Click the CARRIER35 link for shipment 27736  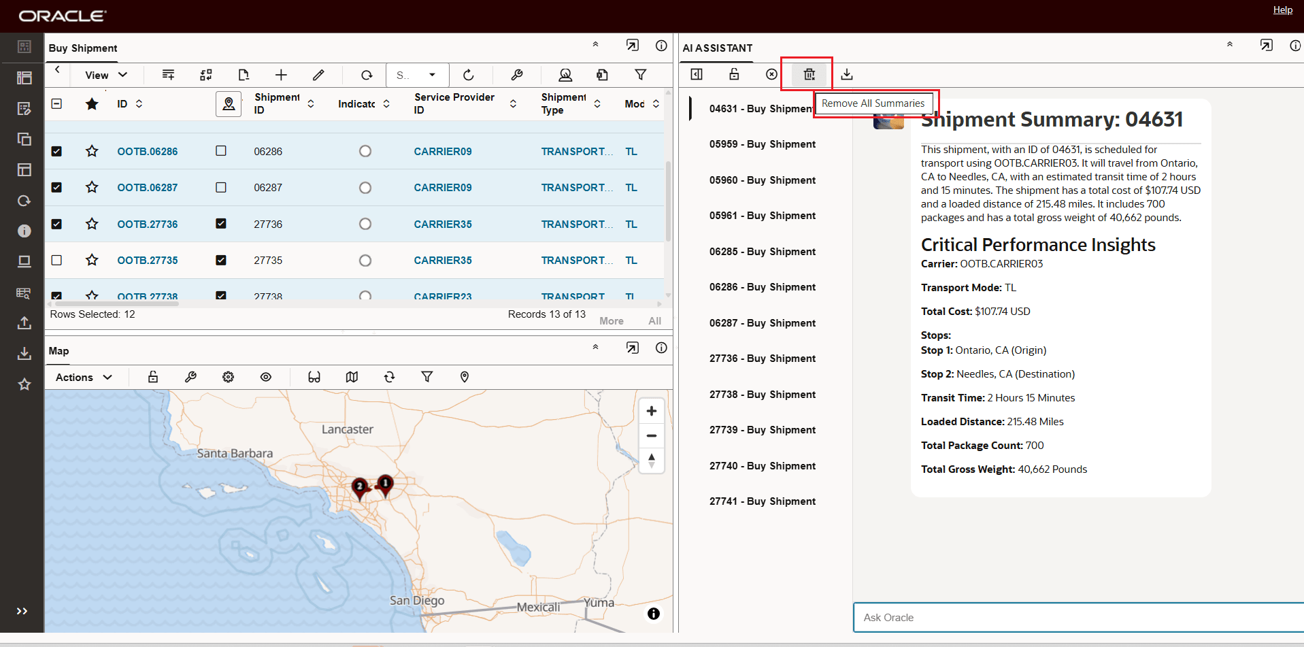[442, 224]
